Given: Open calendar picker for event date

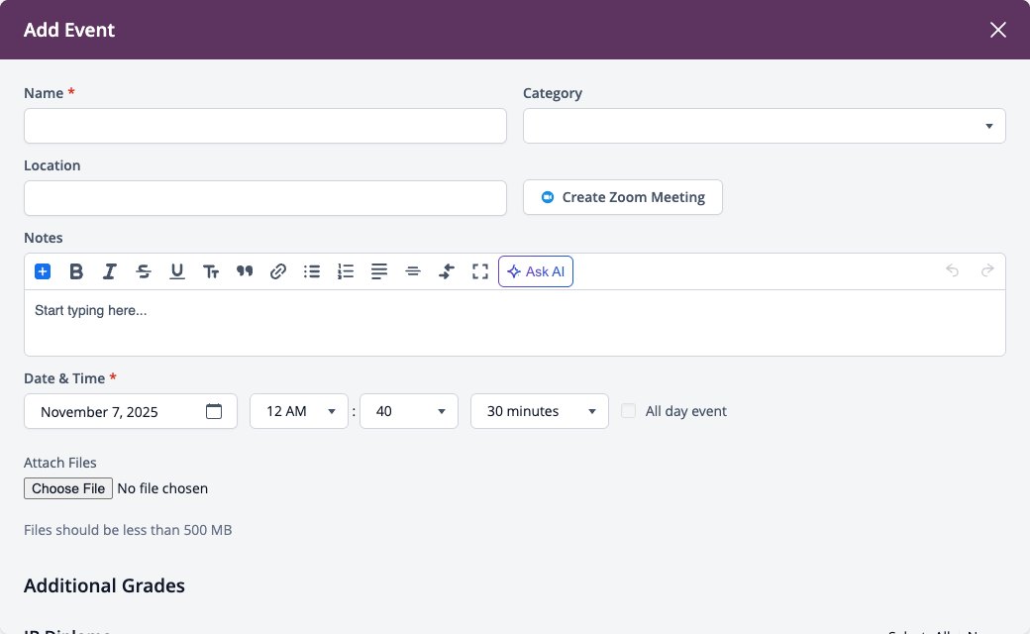Looking at the screenshot, I should [x=214, y=411].
